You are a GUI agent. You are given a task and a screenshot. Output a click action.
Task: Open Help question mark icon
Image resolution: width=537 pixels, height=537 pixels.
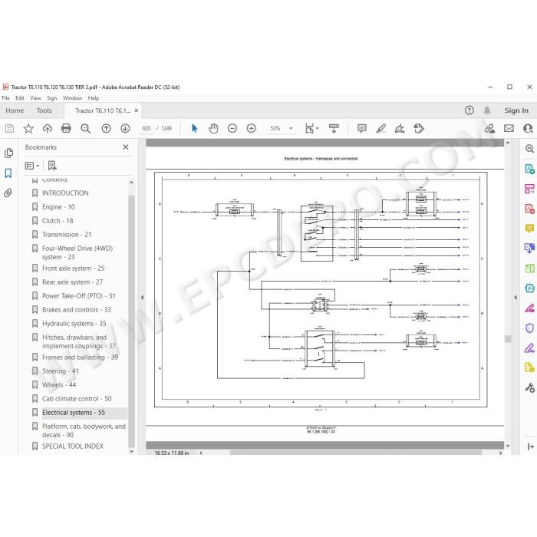469,110
